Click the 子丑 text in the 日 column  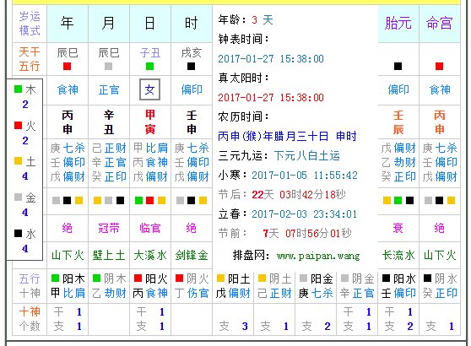pos(150,53)
